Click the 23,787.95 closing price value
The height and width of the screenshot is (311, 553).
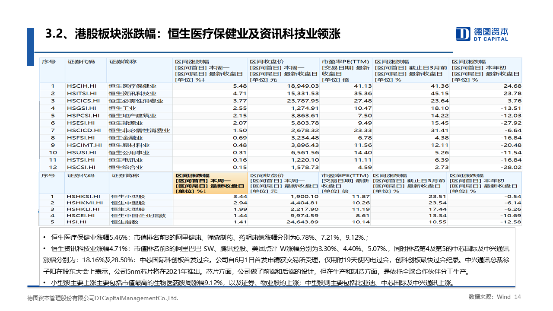pos(302,101)
